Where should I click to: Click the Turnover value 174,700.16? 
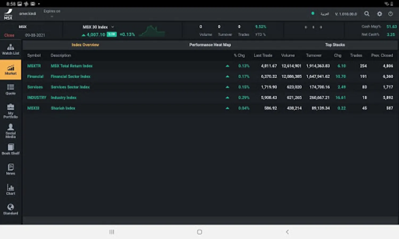tap(320, 87)
